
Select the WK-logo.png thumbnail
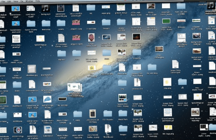(x=168, y=127)
